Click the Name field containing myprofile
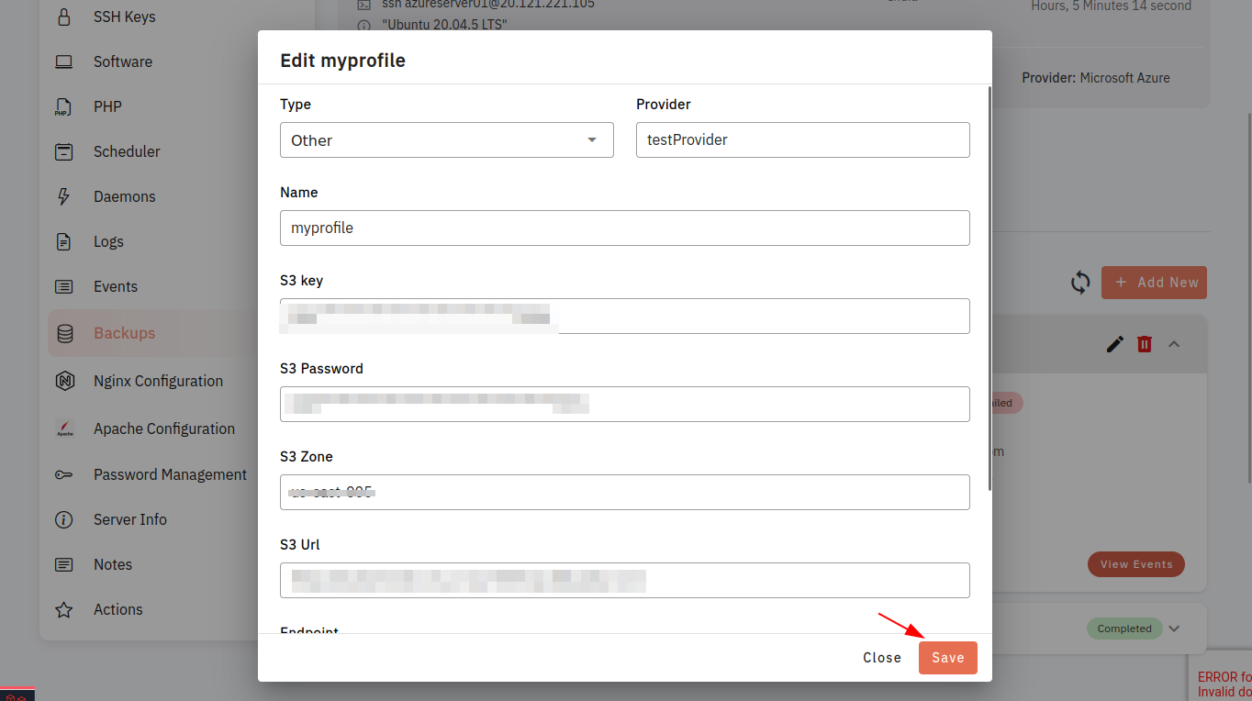The height and width of the screenshot is (701, 1252). [x=625, y=228]
